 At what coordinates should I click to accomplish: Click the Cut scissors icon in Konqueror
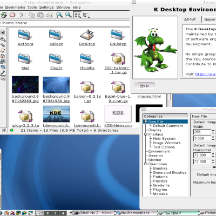(x=23, y=15)
